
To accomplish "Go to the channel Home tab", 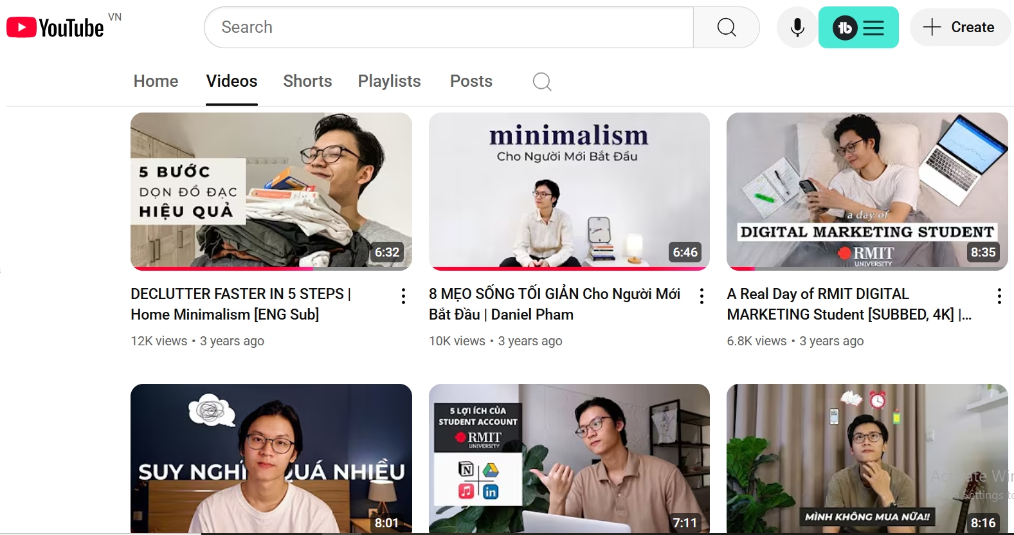I will tap(156, 81).
